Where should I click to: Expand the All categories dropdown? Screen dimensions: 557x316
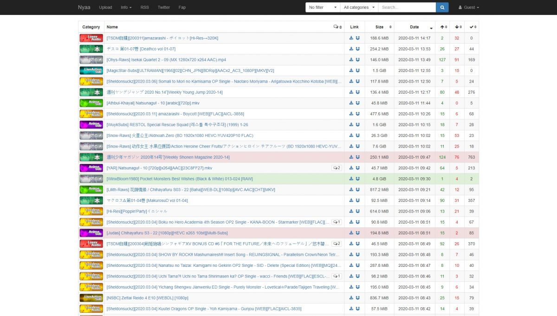click(359, 7)
